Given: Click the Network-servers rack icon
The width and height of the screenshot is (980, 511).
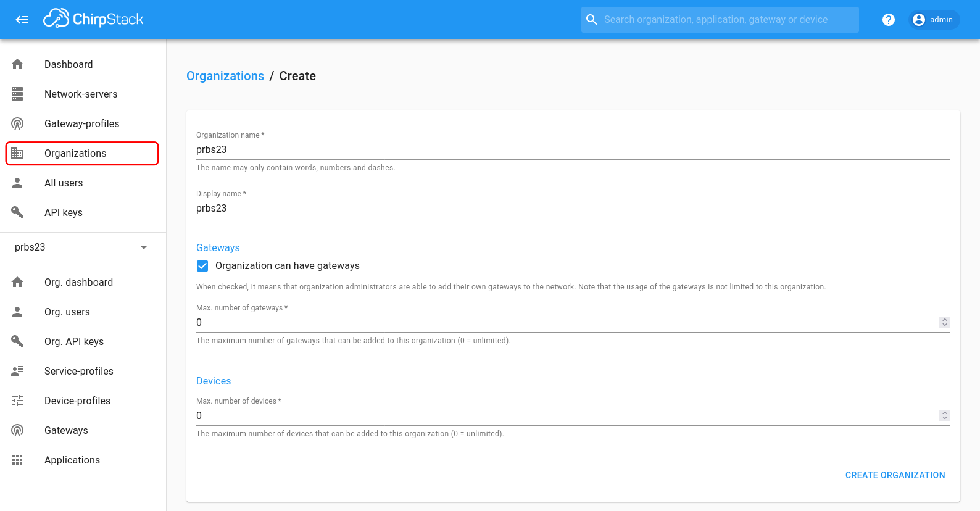Looking at the screenshot, I should tap(17, 94).
